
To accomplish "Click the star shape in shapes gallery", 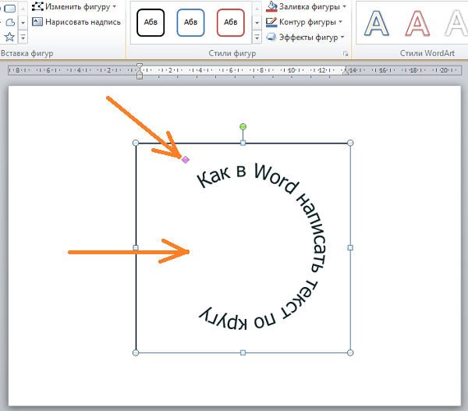I will pyautogui.click(x=9, y=37).
